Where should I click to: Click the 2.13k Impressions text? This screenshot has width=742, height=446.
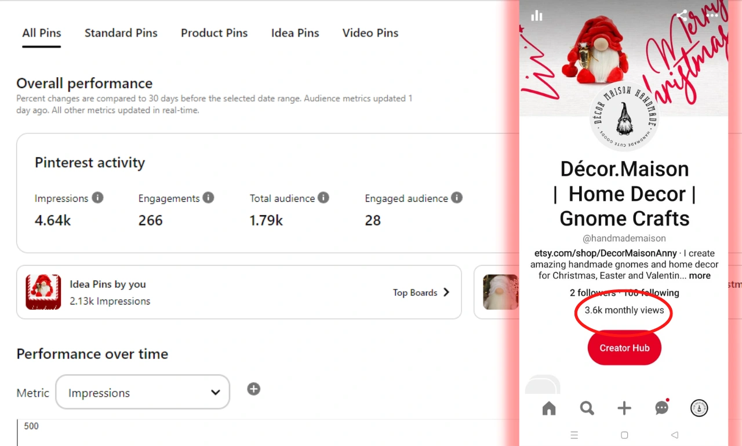110,301
